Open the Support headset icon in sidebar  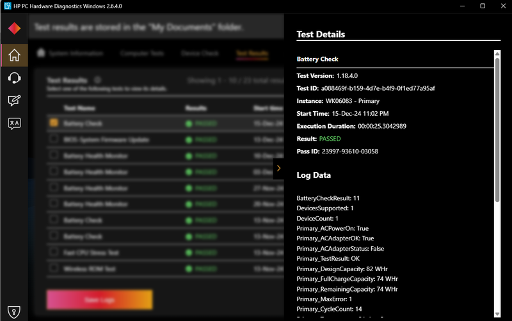tap(14, 78)
